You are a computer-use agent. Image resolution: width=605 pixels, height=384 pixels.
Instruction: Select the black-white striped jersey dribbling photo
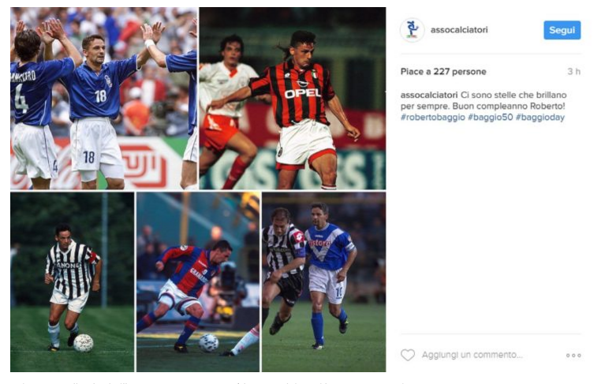(72, 282)
